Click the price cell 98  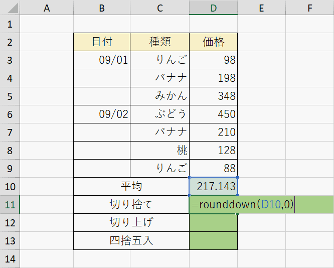tap(214, 60)
